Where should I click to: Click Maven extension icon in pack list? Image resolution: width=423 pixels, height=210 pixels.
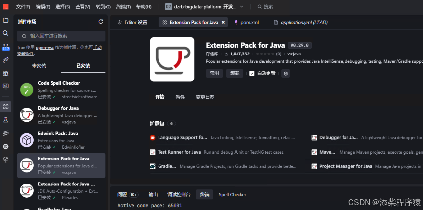point(314,152)
